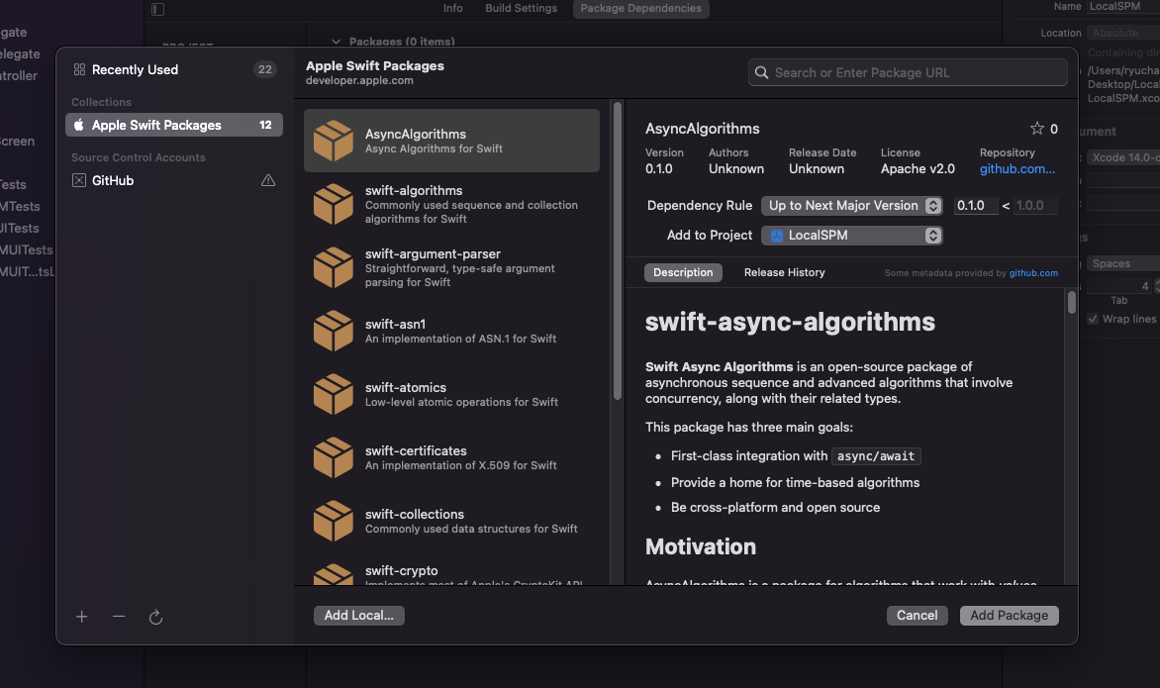The height and width of the screenshot is (688, 1160).
Task: Click the swift-asn1 package box icon
Action: tap(333, 331)
